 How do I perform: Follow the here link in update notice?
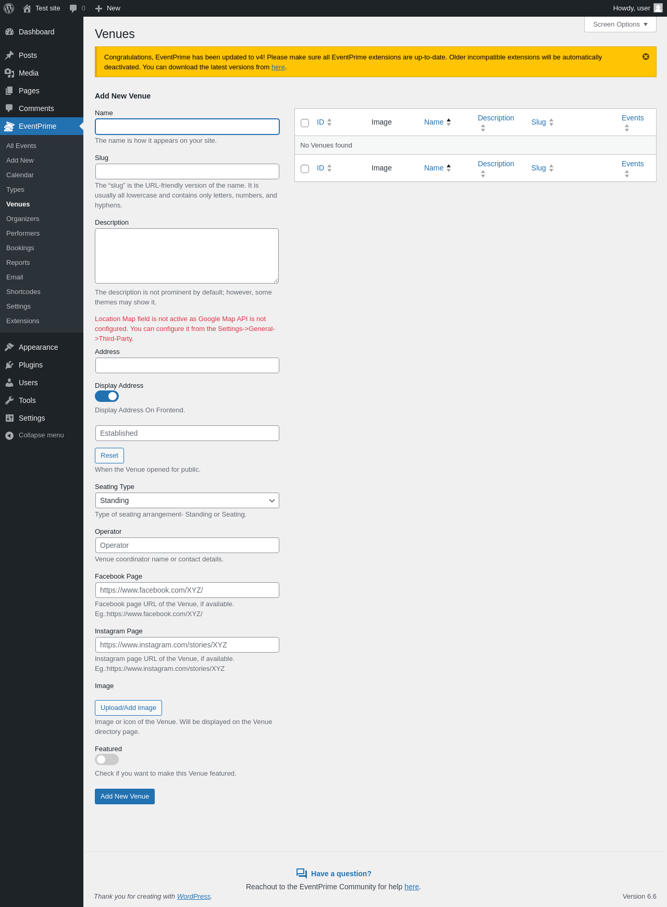[278, 67]
